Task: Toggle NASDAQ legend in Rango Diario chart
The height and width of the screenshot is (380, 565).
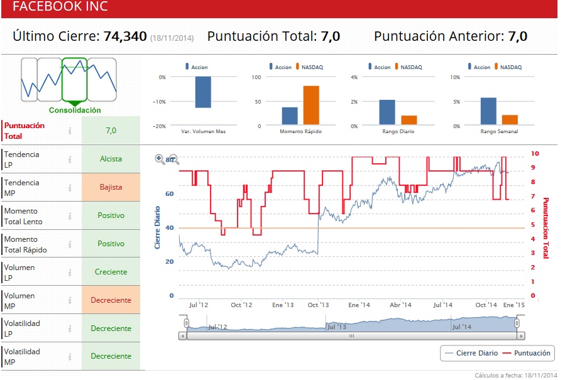Action: coord(409,67)
